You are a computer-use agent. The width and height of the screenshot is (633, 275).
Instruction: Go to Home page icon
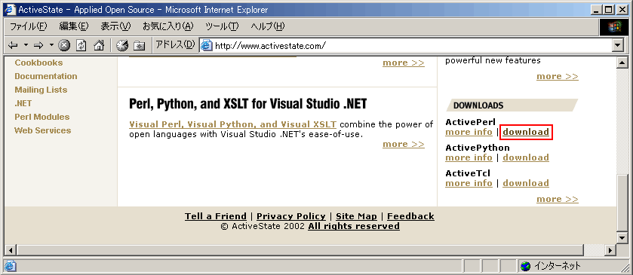click(x=99, y=45)
